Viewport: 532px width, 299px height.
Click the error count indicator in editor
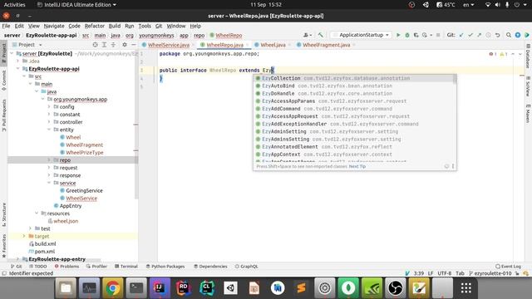tap(493, 54)
